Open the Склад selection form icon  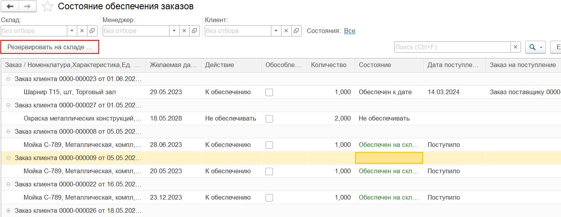pyautogui.click(x=93, y=31)
